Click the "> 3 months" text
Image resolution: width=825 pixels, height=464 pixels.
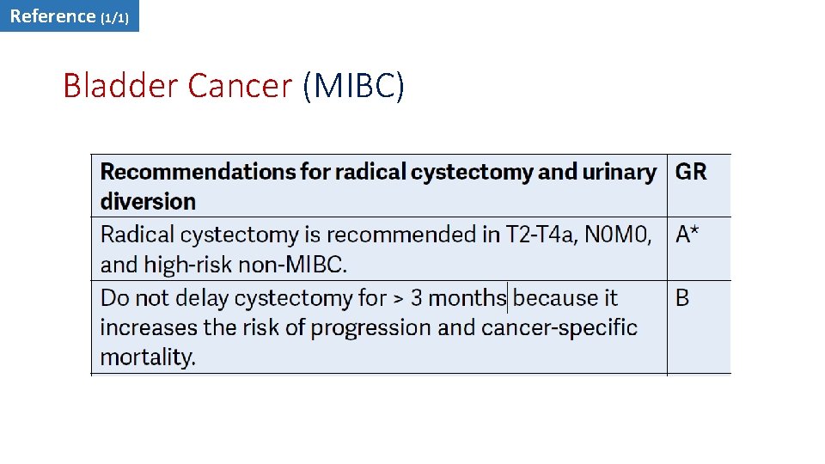[449, 298]
